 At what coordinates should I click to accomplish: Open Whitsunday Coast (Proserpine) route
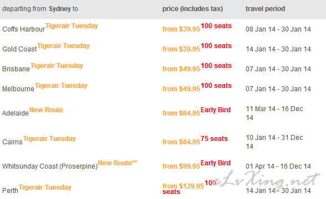pyautogui.click(x=50, y=166)
